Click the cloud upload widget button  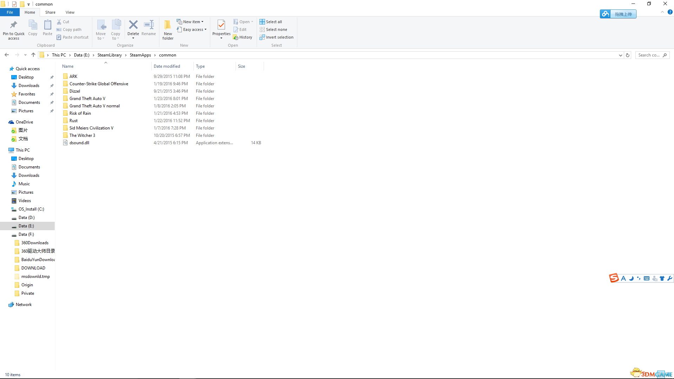[x=618, y=14]
